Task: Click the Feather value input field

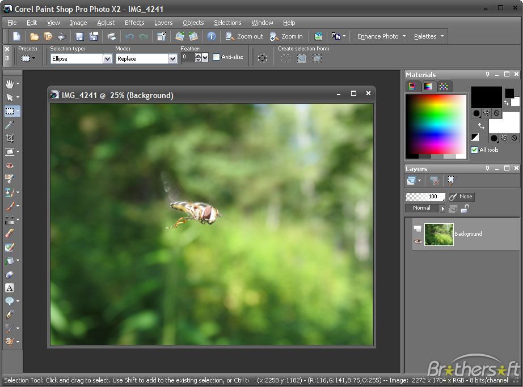Action: [x=187, y=57]
